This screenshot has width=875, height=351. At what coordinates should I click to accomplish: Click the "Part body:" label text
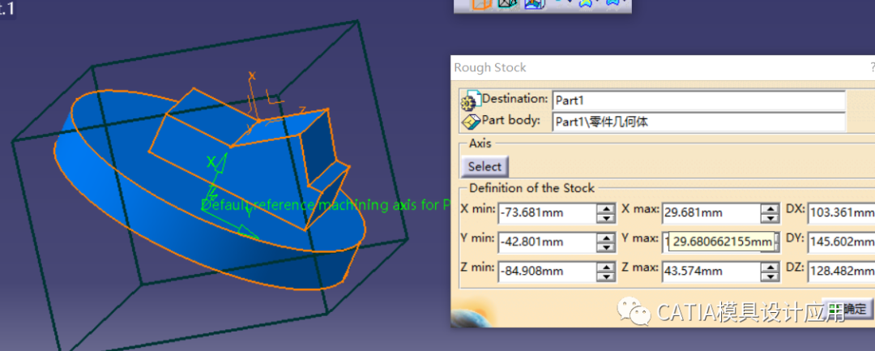(511, 120)
